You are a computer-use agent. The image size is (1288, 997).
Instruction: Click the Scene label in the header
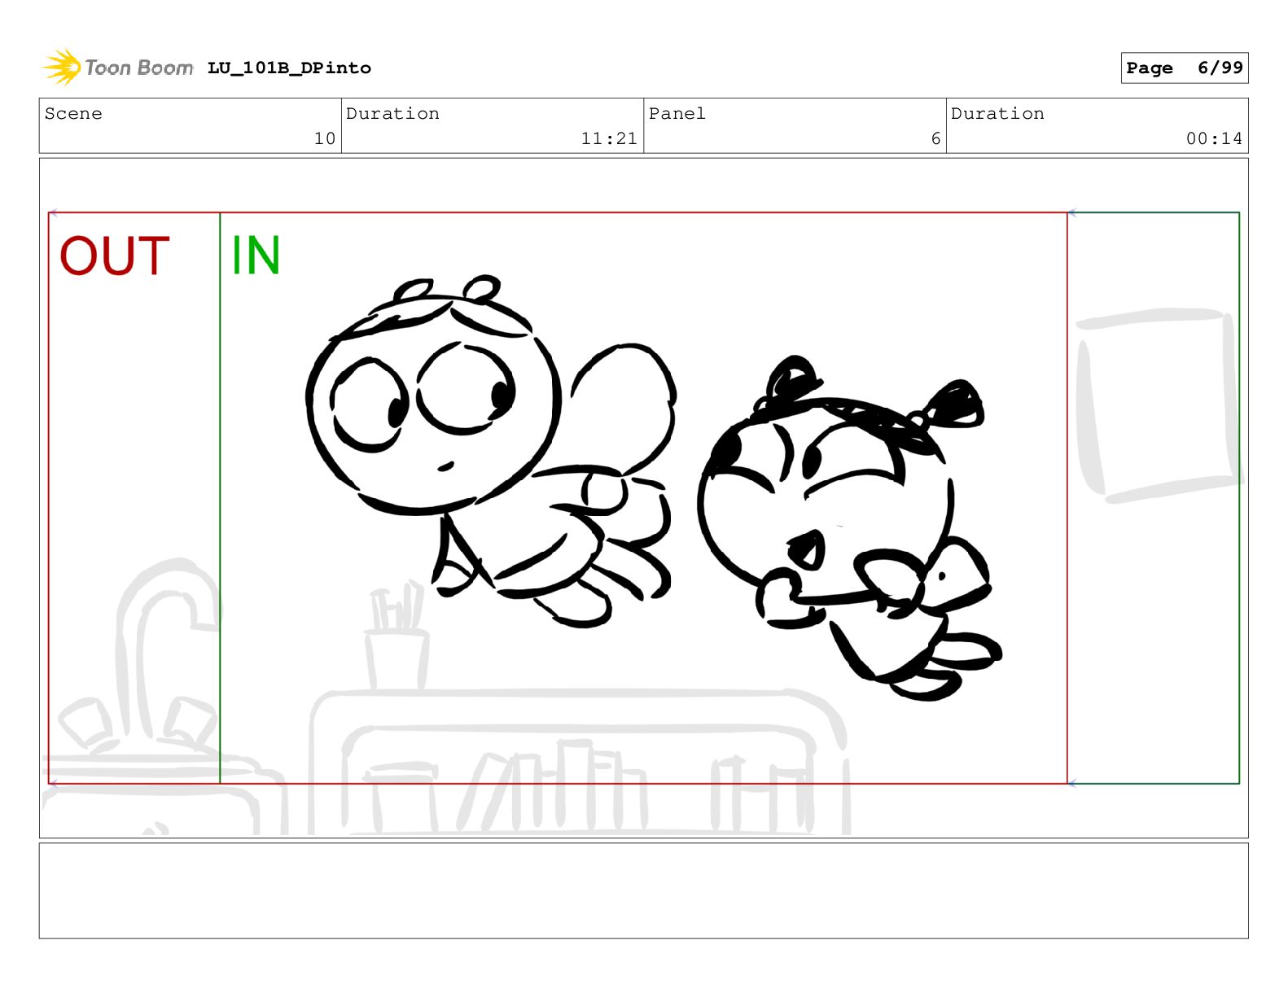coord(73,114)
